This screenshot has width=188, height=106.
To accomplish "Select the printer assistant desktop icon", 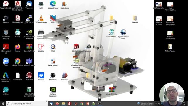I will (x=41, y=34).
